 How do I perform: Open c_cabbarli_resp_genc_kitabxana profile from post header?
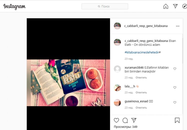(146, 26)
